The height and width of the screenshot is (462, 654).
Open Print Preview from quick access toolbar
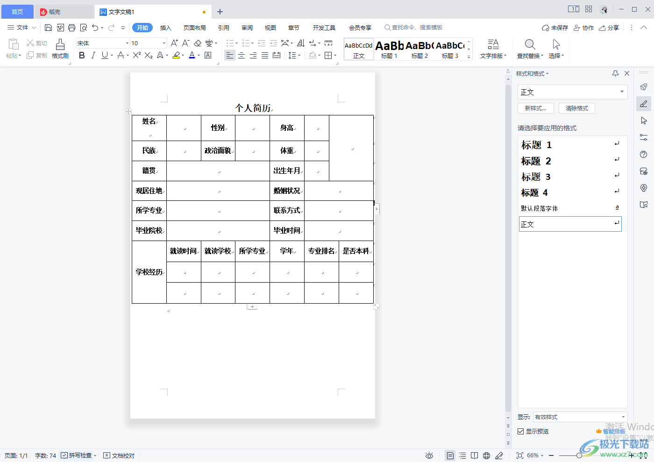coord(84,28)
